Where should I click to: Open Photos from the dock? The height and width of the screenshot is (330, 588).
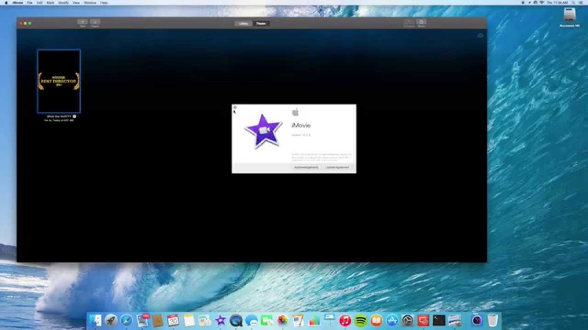point(283,320)
